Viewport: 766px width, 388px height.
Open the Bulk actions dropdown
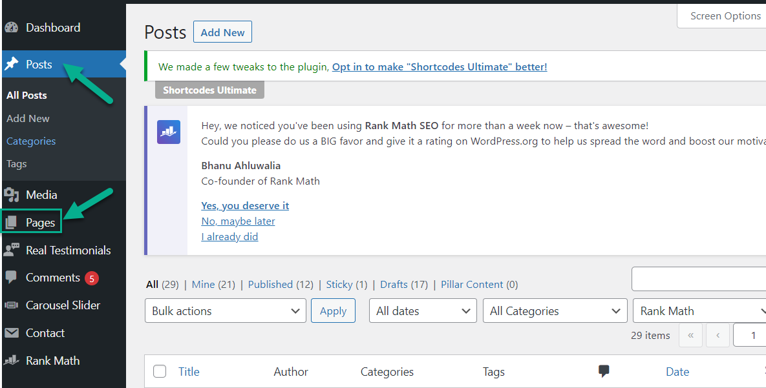(x=226, y=311)
